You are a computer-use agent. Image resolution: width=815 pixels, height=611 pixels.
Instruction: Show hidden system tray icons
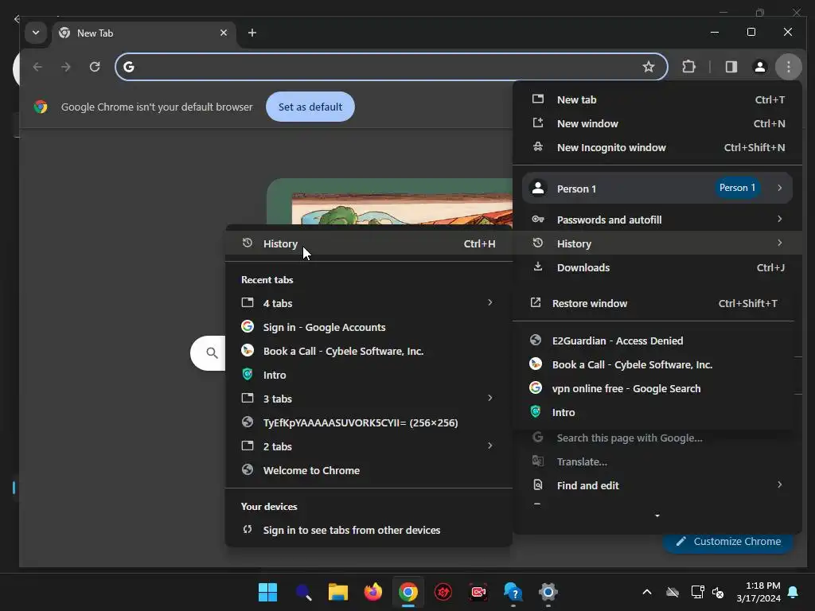(x=646, y=592)
